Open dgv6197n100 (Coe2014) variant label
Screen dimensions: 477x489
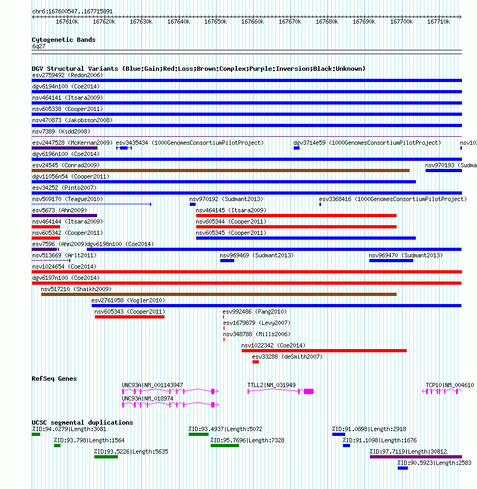(x=66, y=278)
